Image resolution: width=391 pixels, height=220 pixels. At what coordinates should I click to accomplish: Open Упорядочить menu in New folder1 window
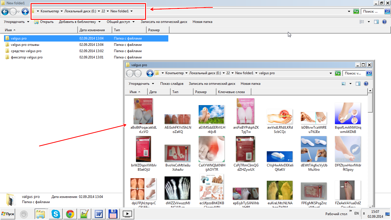pyautogui.click(x=17, y=22)
